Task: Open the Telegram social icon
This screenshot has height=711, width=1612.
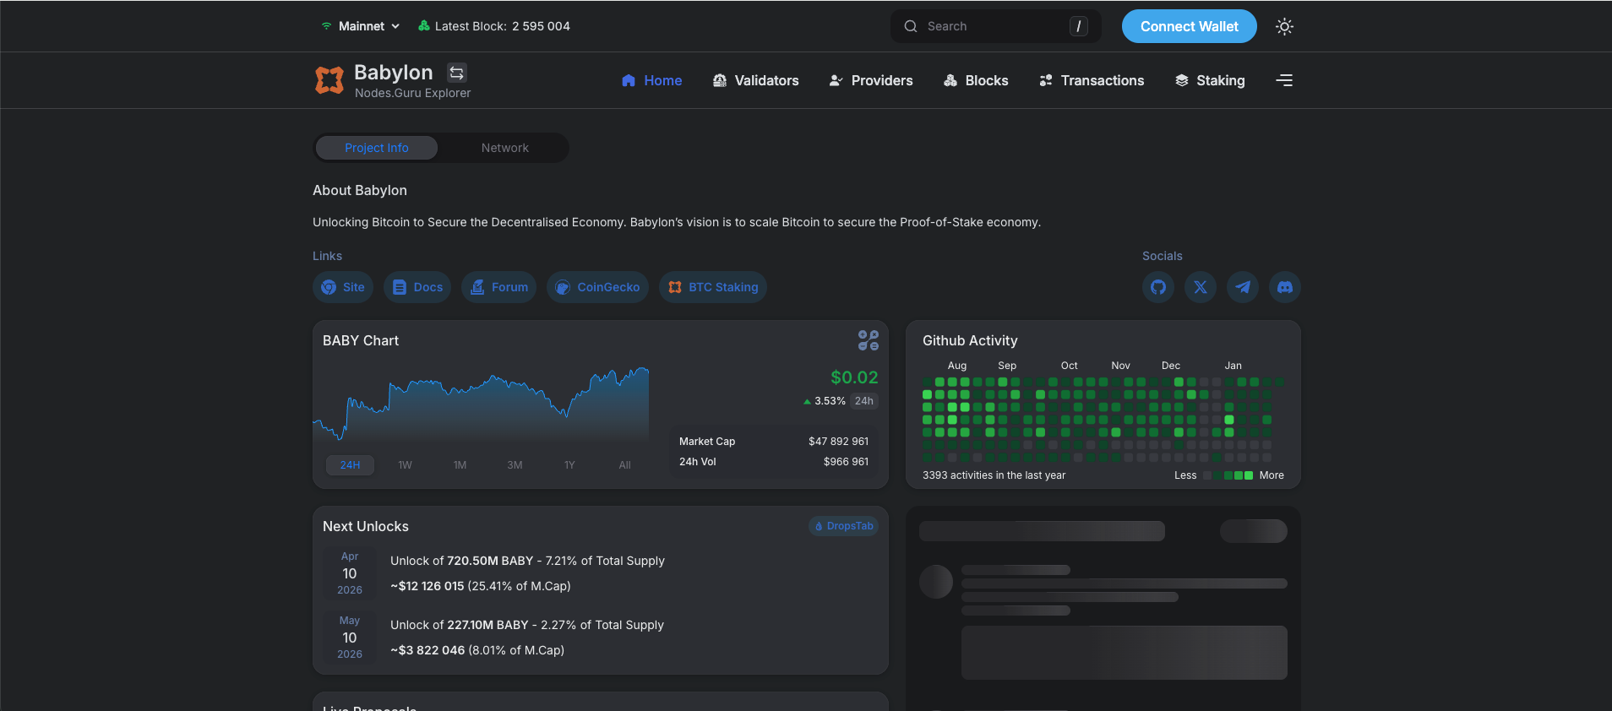Action: coord(1243,287)
